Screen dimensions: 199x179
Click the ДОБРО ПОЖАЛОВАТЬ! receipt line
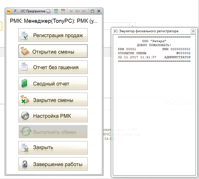154,45
